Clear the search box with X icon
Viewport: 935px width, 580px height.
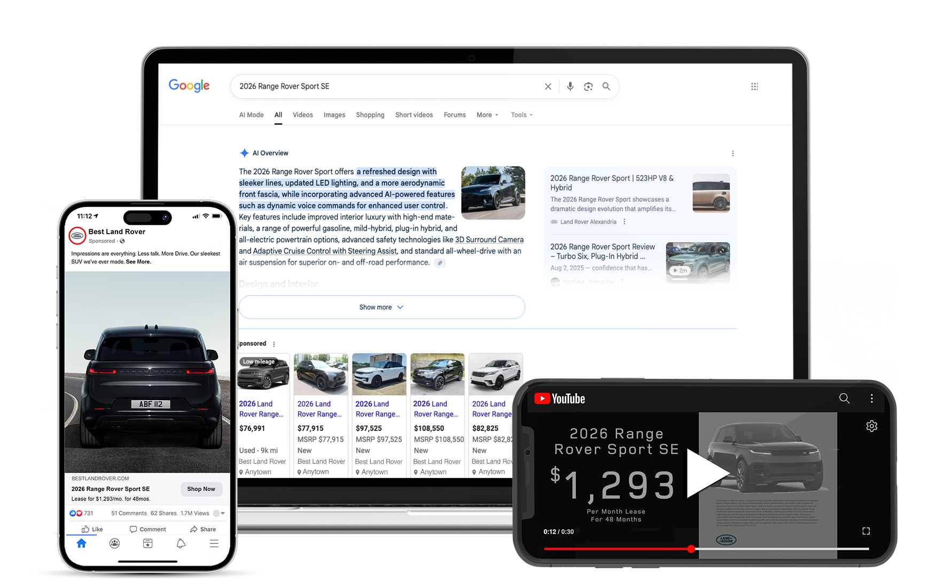point(548,86)
